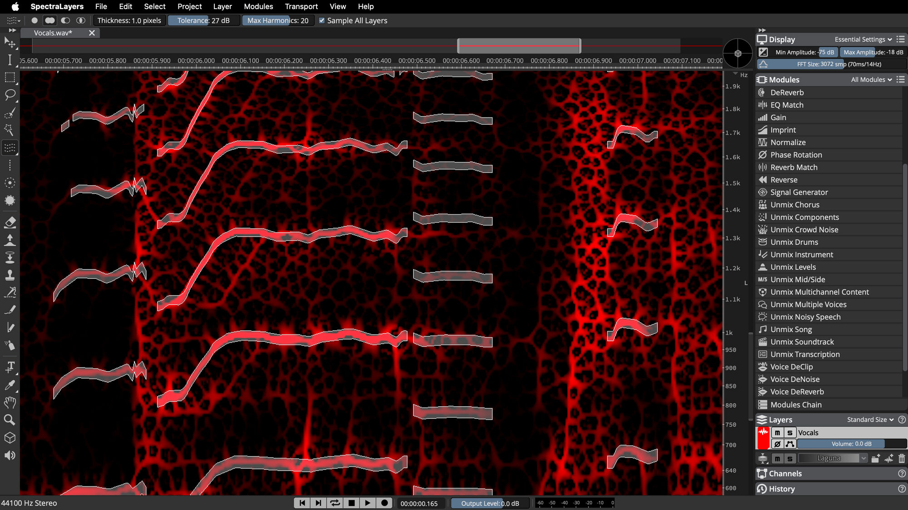Mute the Vocals layer
The image size is (908, 510).
pyautogui.click(x=778, y=432)
